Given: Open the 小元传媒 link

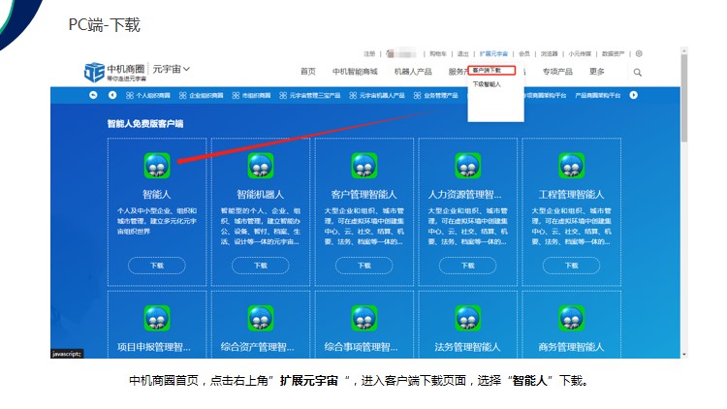Looking at the screenshot, I should tap(580, 54).
